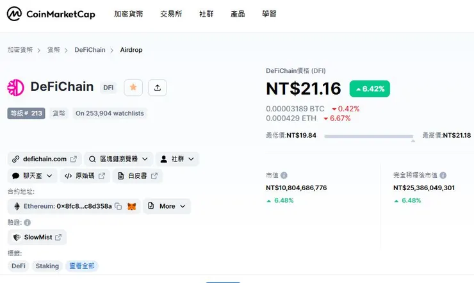Screen dimensions: 474x283
Task: Open the defichain.com website link
Action: pyautogui.click(x=44, y=159)
